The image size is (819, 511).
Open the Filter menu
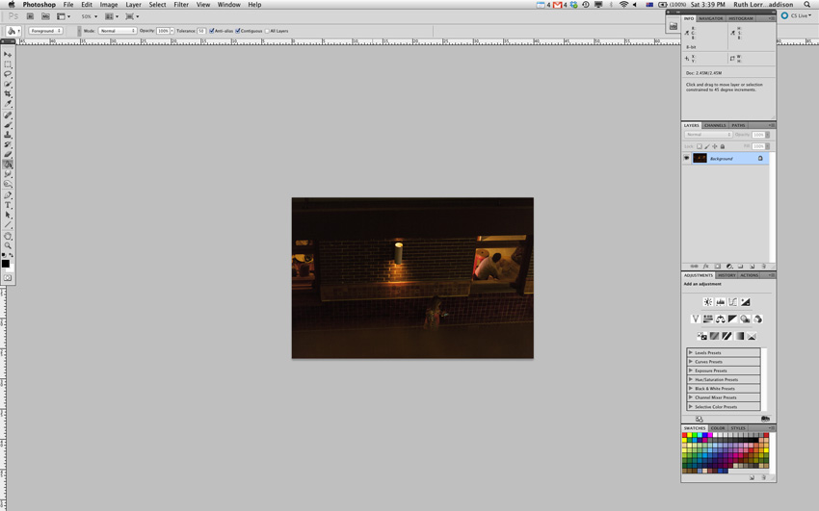click(x=181, y=5)
